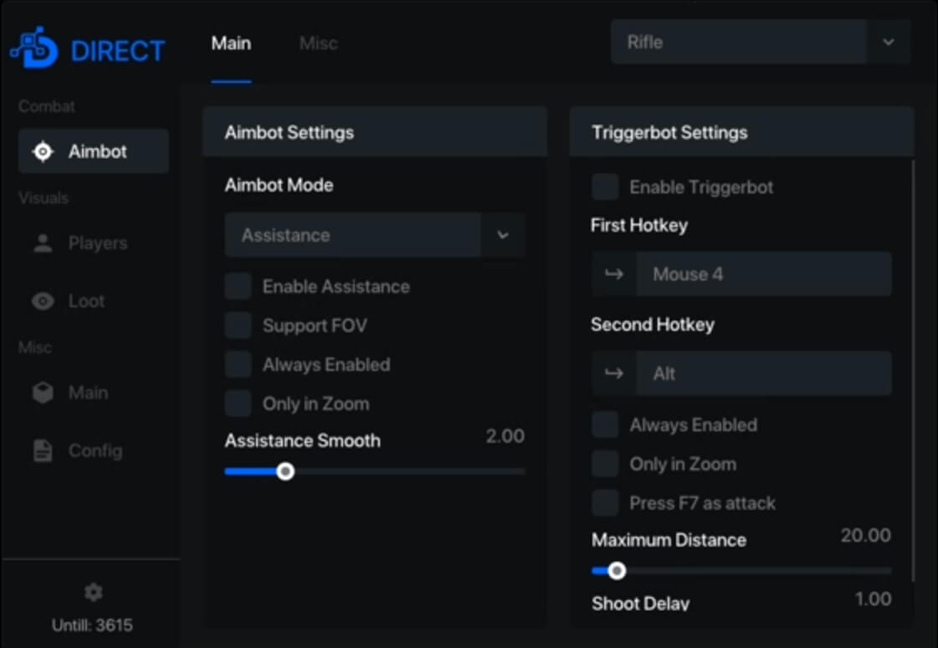938x648 pixels.
Task: Tick the Enable Assistance checkbox
Action: pos(238,286)
